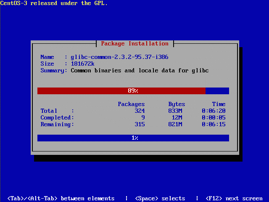Click total bytes value 833M

(x=175, y=111)
